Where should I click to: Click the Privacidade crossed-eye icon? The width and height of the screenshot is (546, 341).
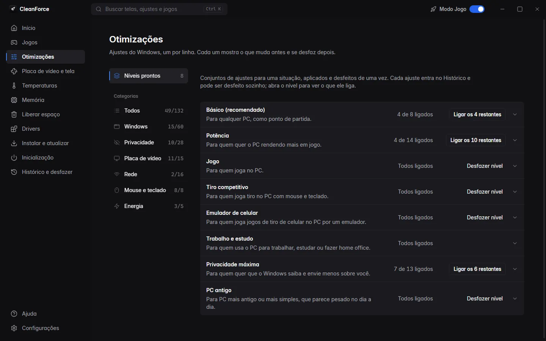tap(117, 142)
